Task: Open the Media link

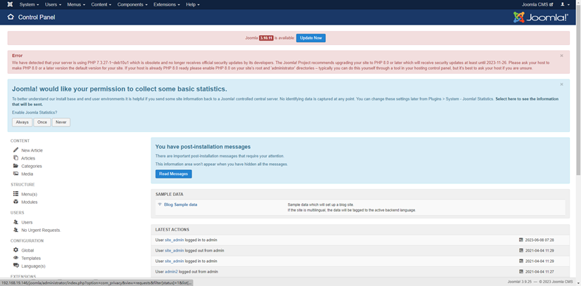Action: (x=27, y=174)
